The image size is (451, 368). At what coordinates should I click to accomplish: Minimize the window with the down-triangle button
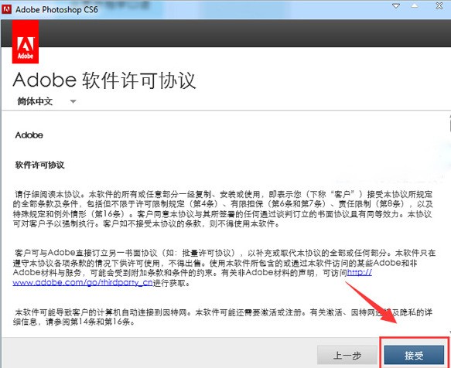tap(396, 5)
